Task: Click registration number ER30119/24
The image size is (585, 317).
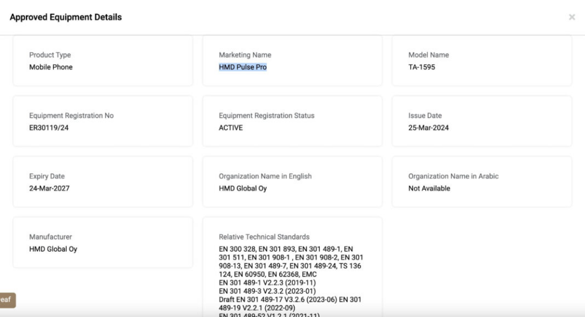Action: click(x=49, y=128)
